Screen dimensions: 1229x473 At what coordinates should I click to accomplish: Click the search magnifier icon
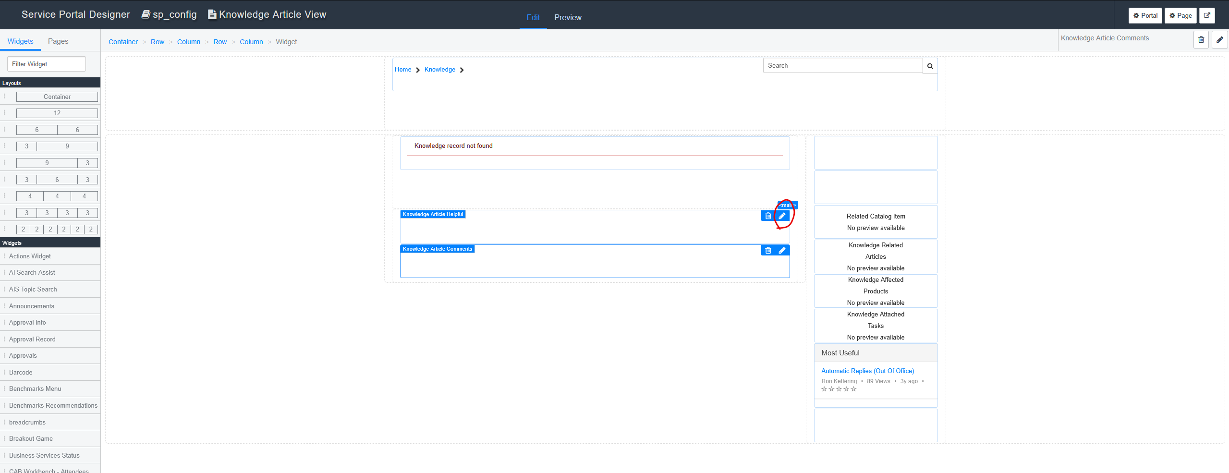(930, 66)
